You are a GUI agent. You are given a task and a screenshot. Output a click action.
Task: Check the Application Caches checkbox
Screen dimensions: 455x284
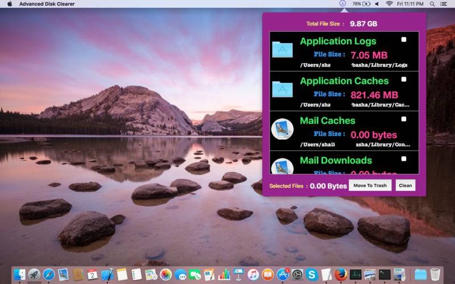click(x=404, y=80)
